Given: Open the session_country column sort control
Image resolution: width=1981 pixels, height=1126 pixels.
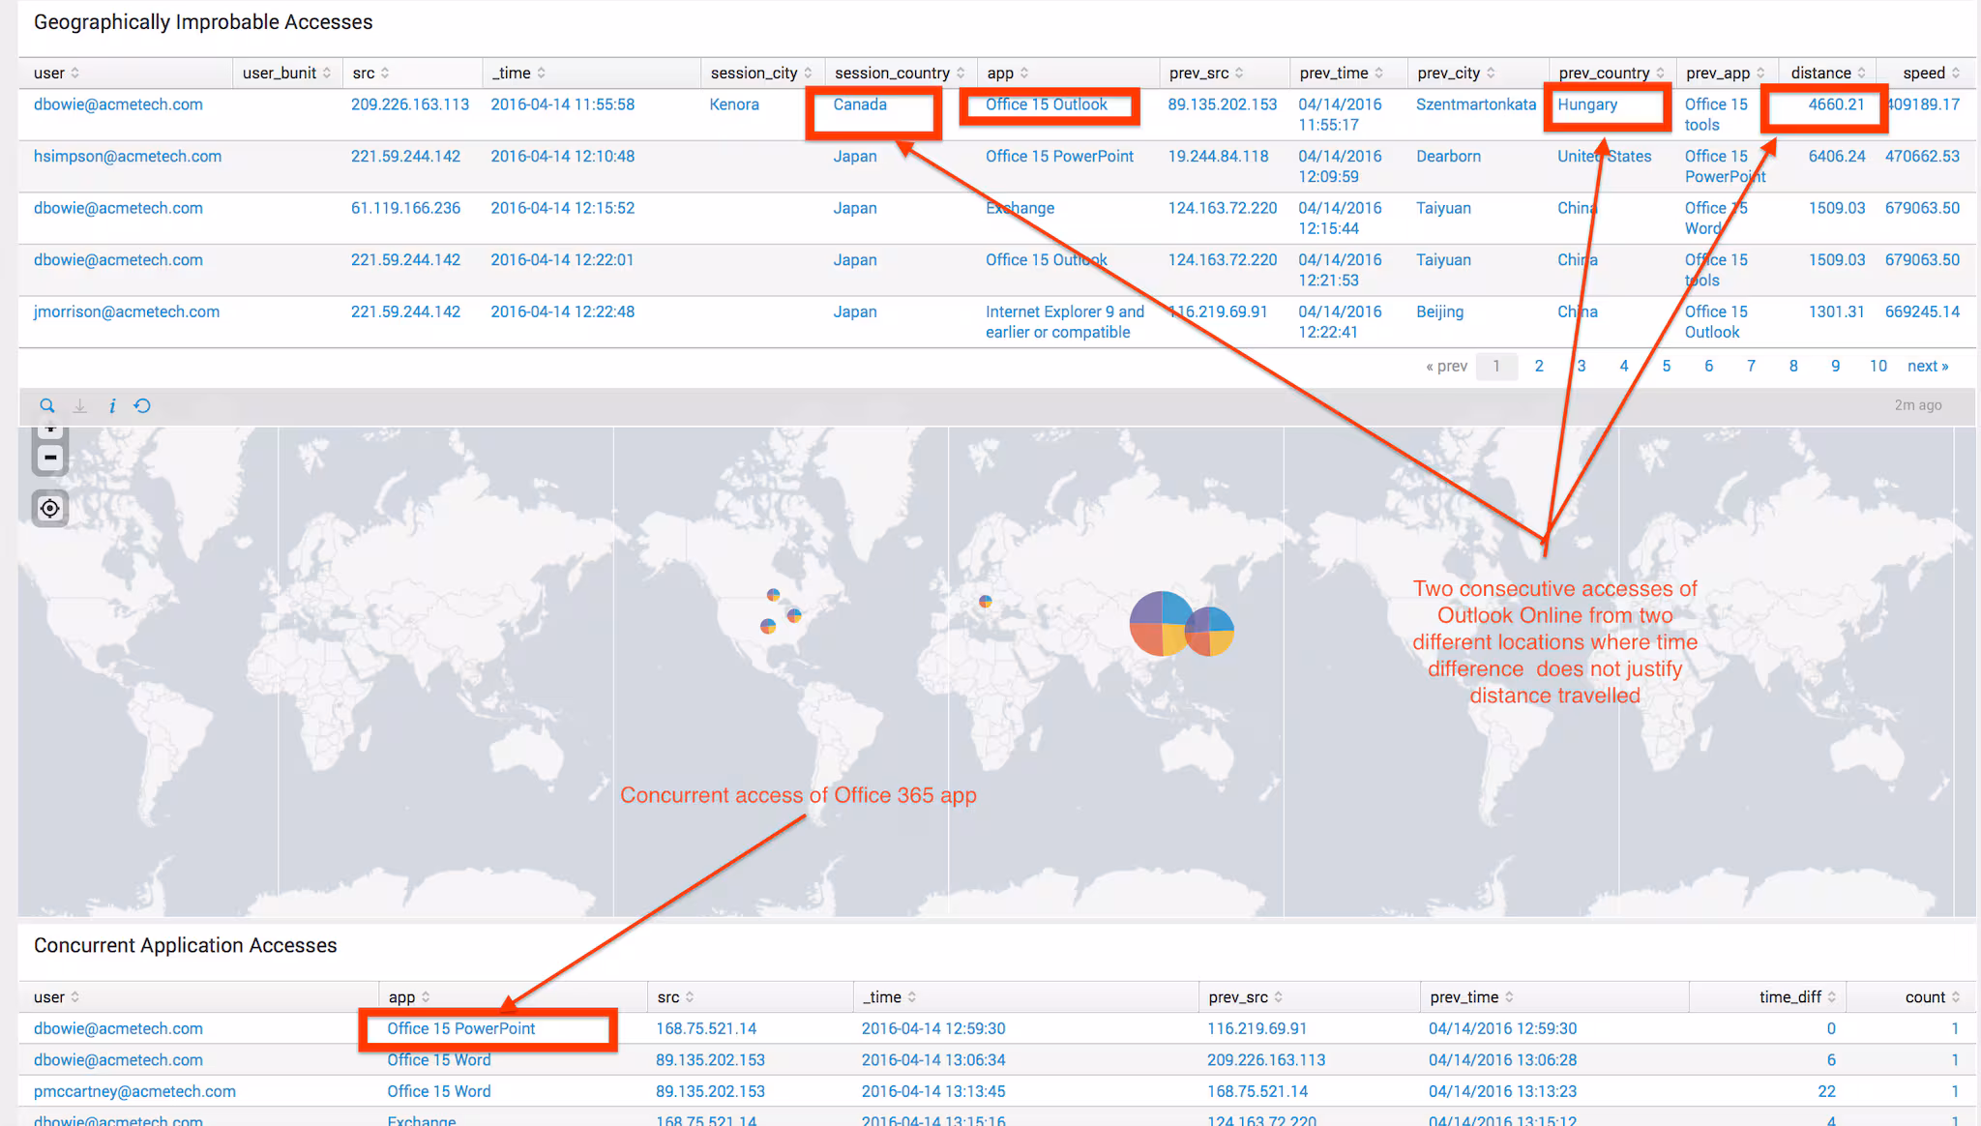Looking at the screenshot, I should [962, 72].
